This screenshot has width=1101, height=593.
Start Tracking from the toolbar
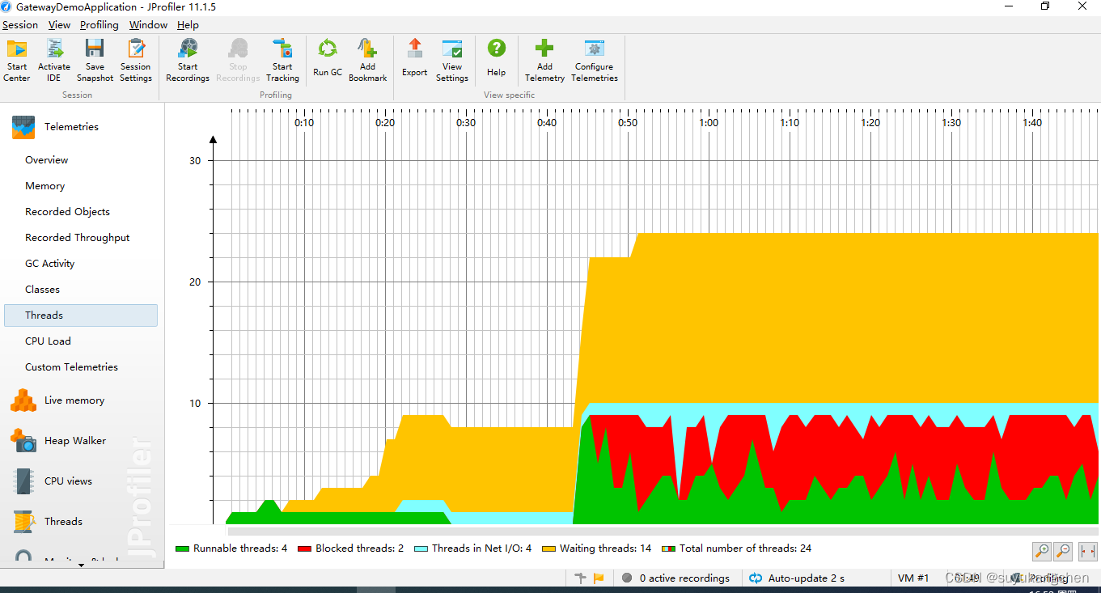(282, 61)
